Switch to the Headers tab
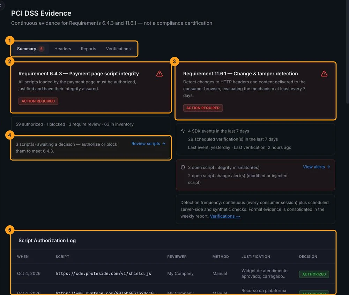Screen dimensions: 349x295 click(x=62, y=49)
